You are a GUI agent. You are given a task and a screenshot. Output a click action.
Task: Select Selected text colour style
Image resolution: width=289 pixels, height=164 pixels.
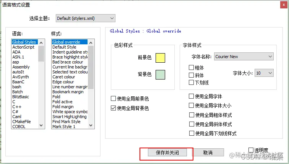click(70, 72)
